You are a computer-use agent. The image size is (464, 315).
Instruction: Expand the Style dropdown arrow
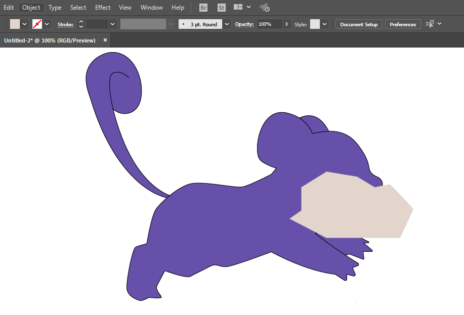325,24
